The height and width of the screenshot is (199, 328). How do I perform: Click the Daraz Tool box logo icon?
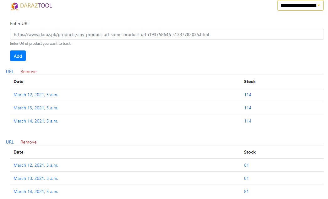(14, 6)
